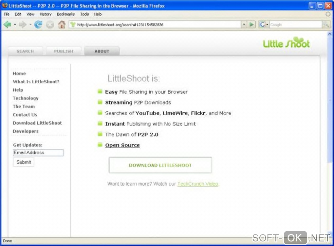This screenshot has height=246, width=334.
Task: Open the search engine selector dropdown
Action: point(267,25)
